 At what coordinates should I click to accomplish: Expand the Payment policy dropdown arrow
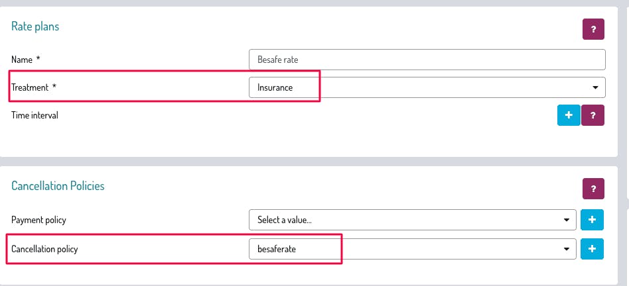[x=565, y=220]
